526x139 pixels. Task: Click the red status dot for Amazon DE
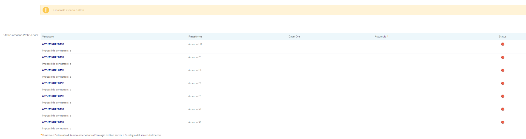coord(503,70)
